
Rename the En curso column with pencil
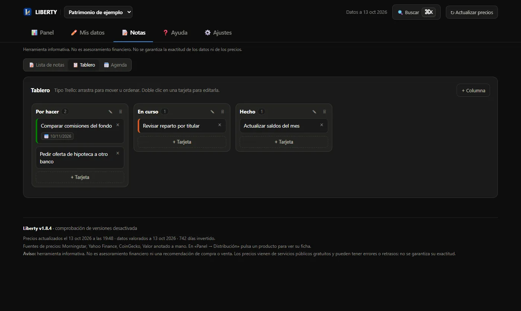tap(212, 112)
